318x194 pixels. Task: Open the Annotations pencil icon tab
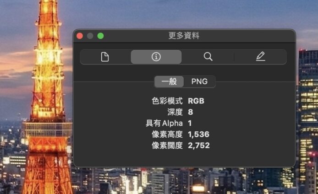260,57
